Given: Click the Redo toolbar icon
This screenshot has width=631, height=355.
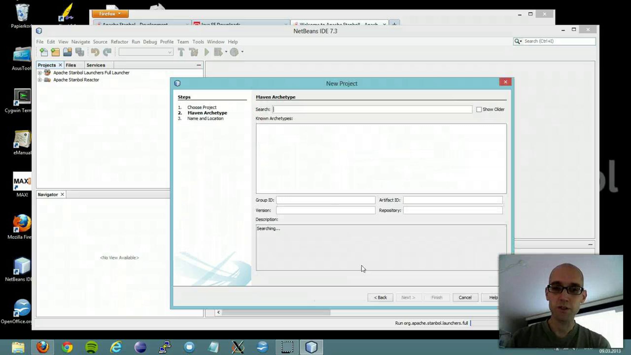Looking at the screenshot, I should pyautogui.click(x=107, y=52).
